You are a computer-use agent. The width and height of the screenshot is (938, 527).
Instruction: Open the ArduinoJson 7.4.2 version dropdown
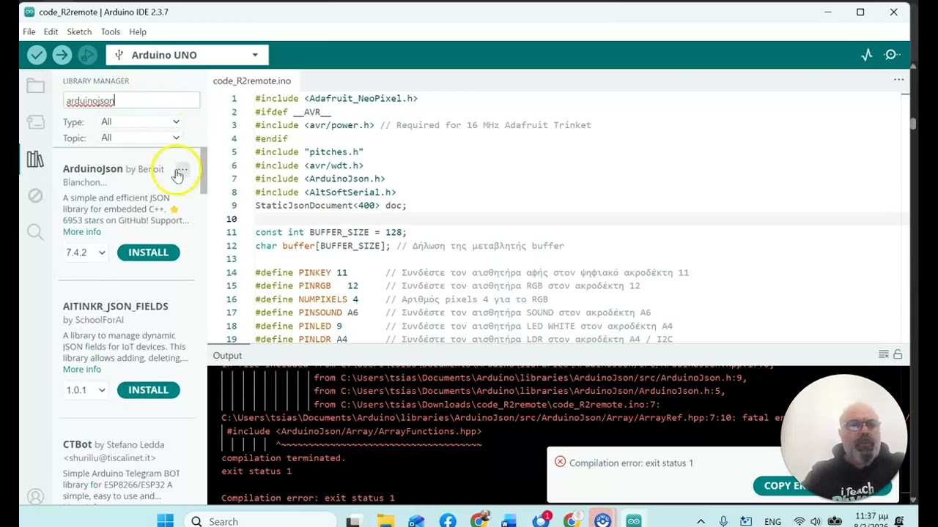(86, 253)
